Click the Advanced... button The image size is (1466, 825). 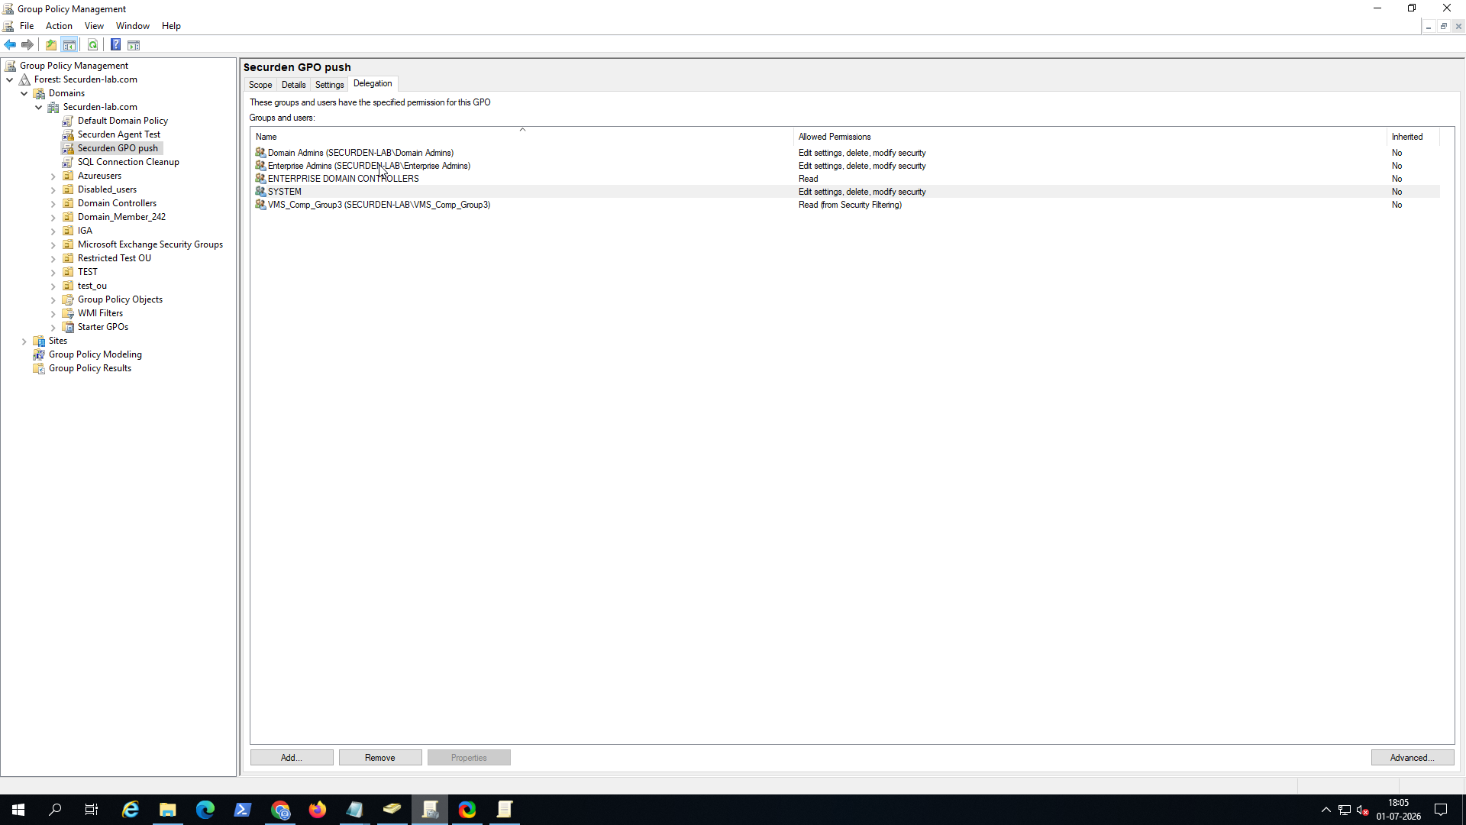[x=1413, y=758]
